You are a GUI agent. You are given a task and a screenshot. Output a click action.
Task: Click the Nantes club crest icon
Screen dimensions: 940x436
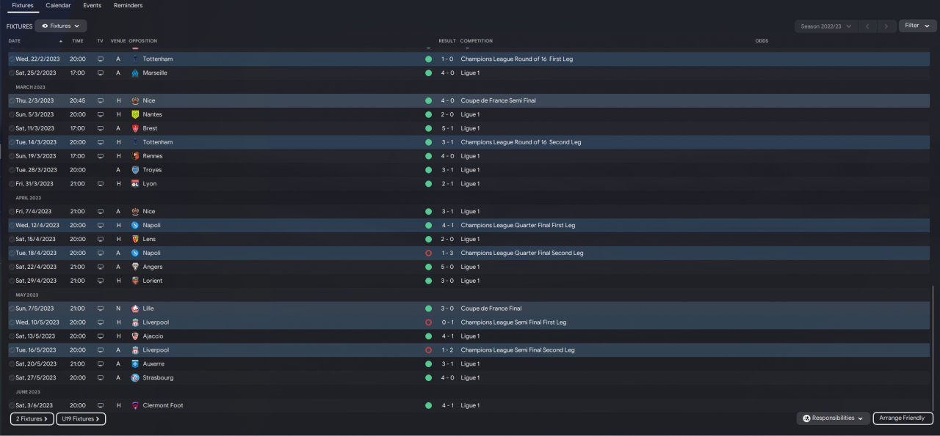coord(135,114)
